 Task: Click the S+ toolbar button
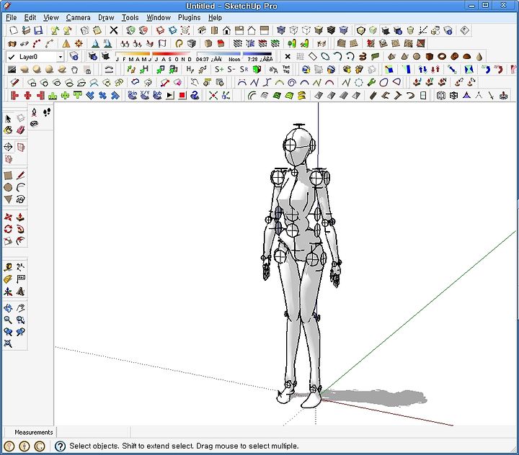219,69
